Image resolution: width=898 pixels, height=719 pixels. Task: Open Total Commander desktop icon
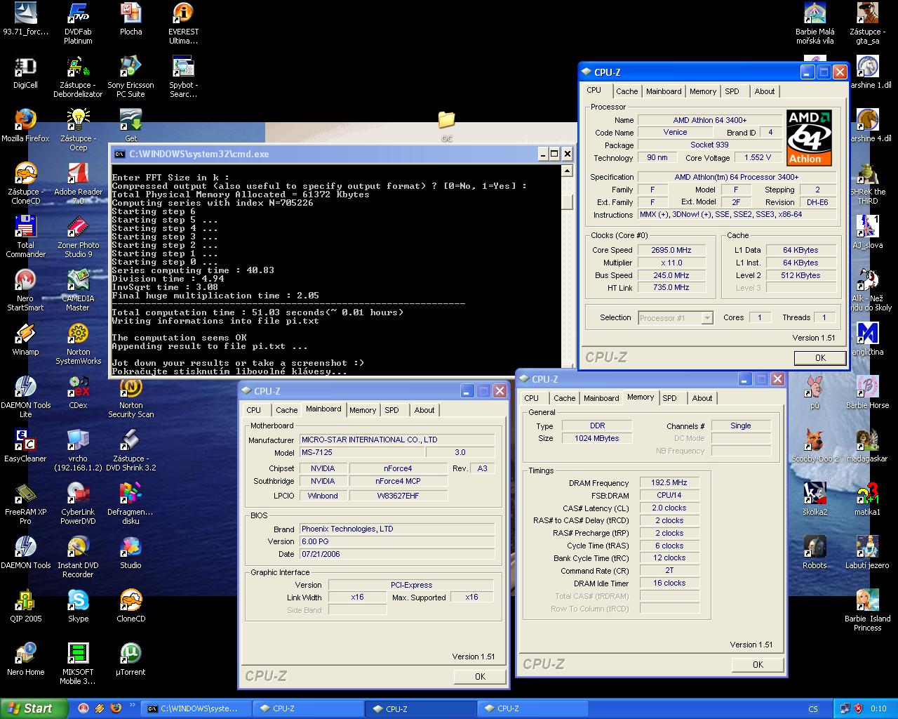pos(25,237)
